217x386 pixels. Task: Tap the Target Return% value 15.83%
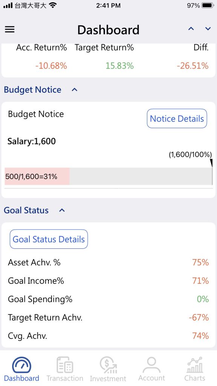(x=119, y=66)
